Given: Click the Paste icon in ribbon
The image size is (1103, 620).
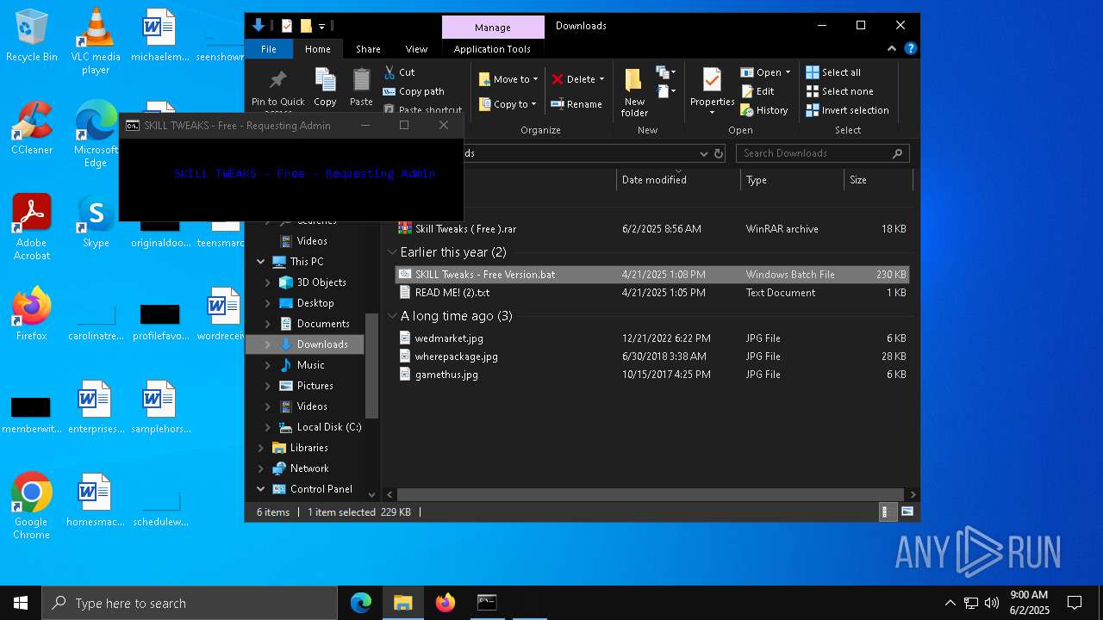Looking at the screenshot, I should point(361,87).
